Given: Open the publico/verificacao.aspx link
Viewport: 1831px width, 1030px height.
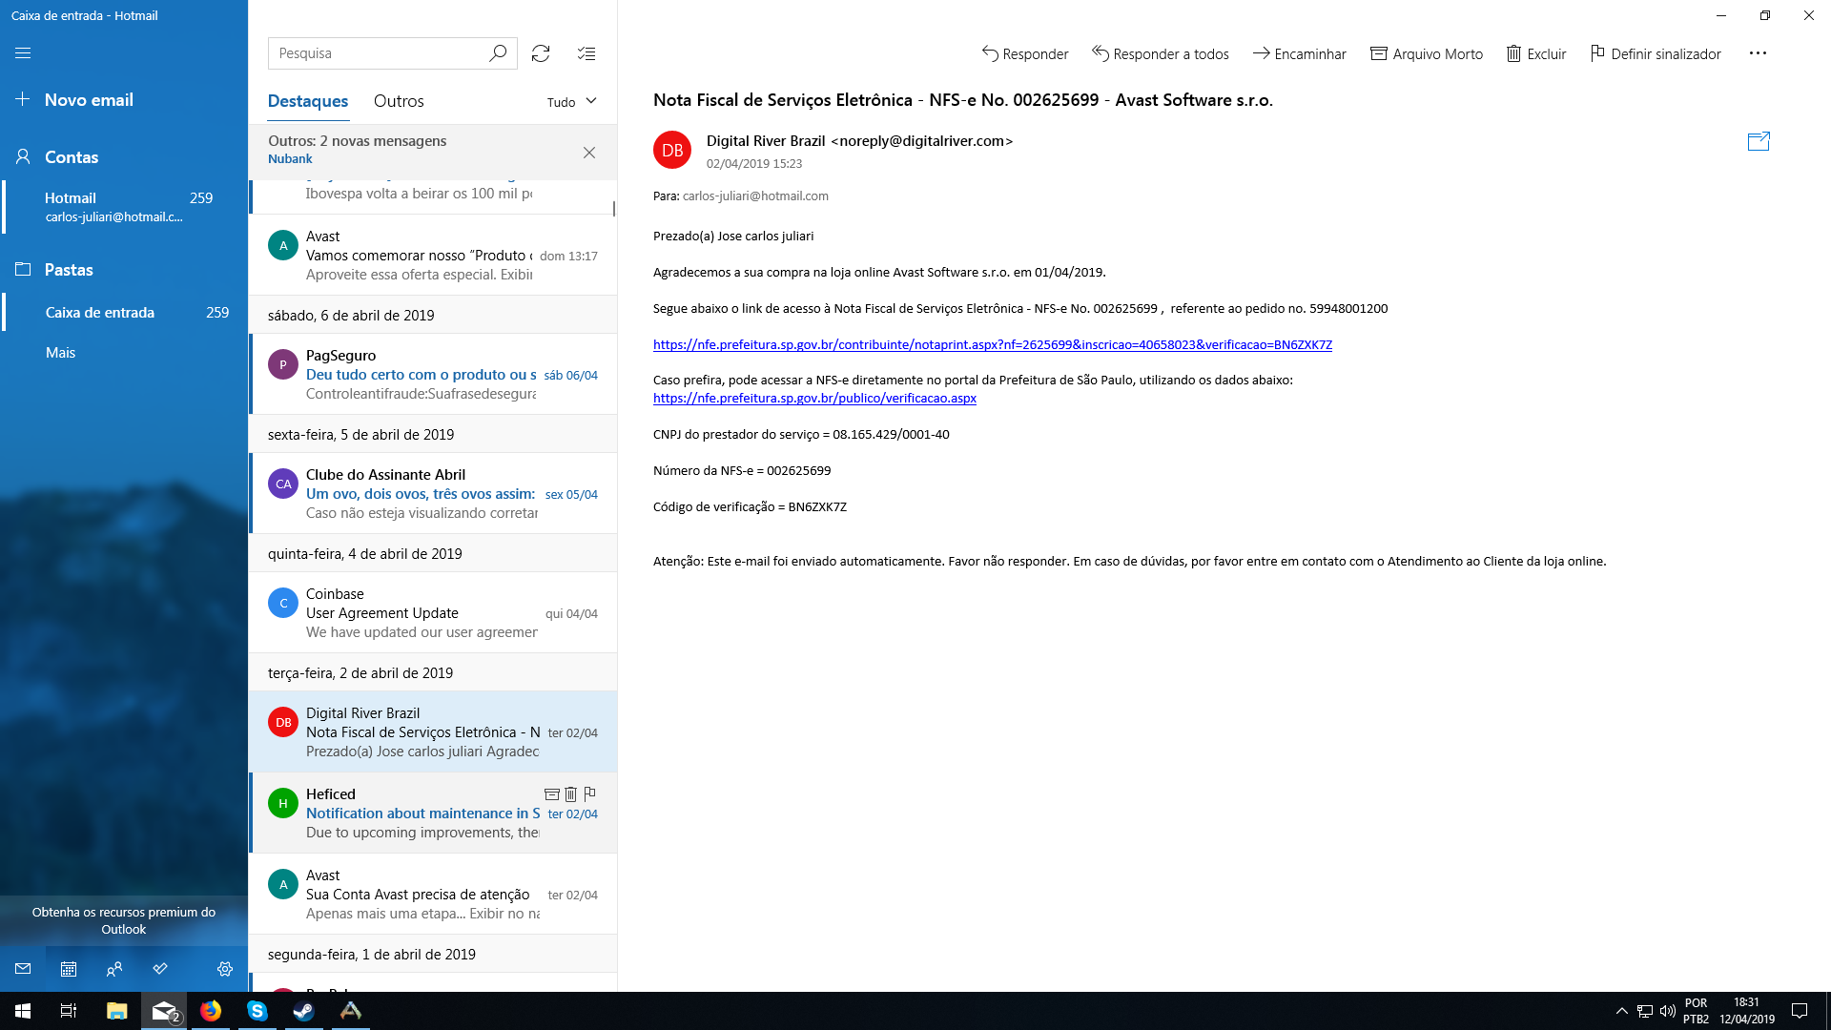Looking at the screenshot, I should pos(814,399).
